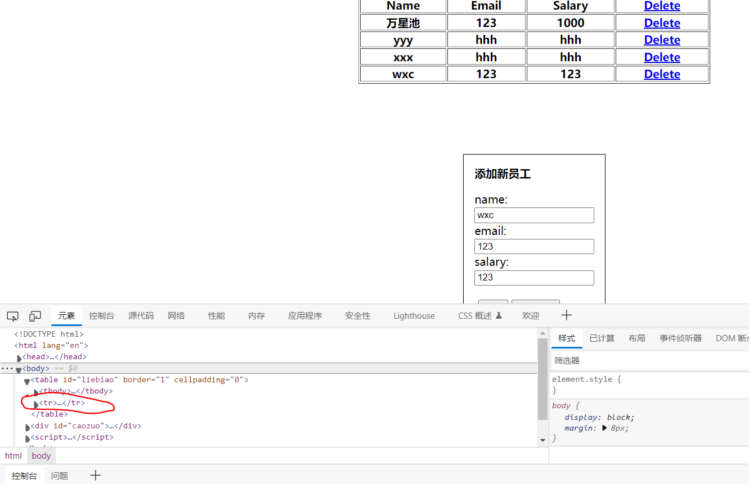749x484 pixels.
Task: Select body in the DOM breadcrumb bar
Action: [x=41, y=455]
